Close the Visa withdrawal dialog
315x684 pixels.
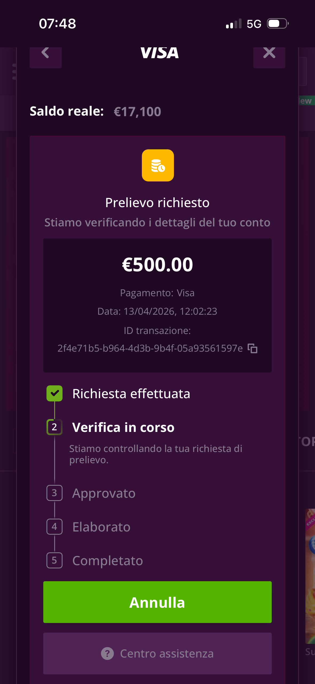point(269,54)
